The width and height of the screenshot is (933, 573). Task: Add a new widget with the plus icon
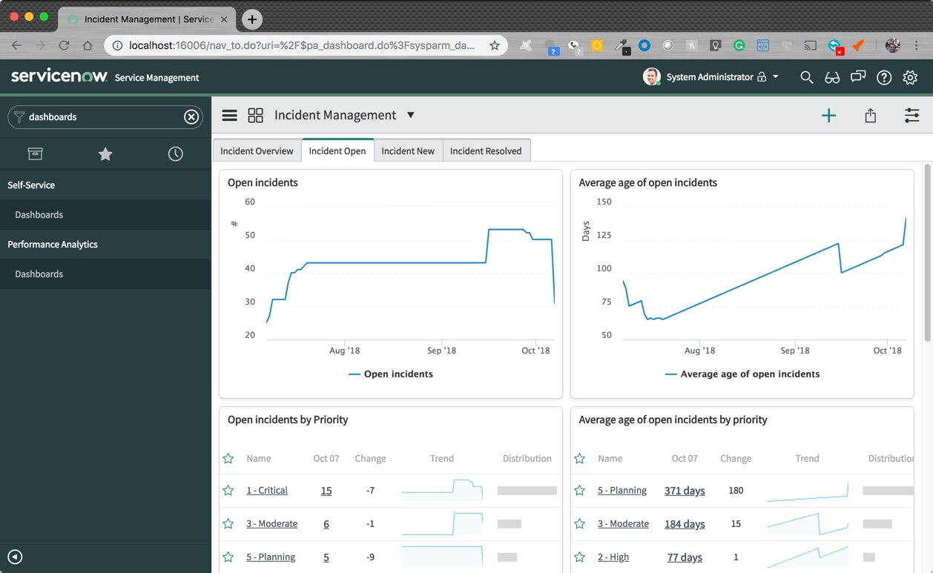tap(829, 116)
